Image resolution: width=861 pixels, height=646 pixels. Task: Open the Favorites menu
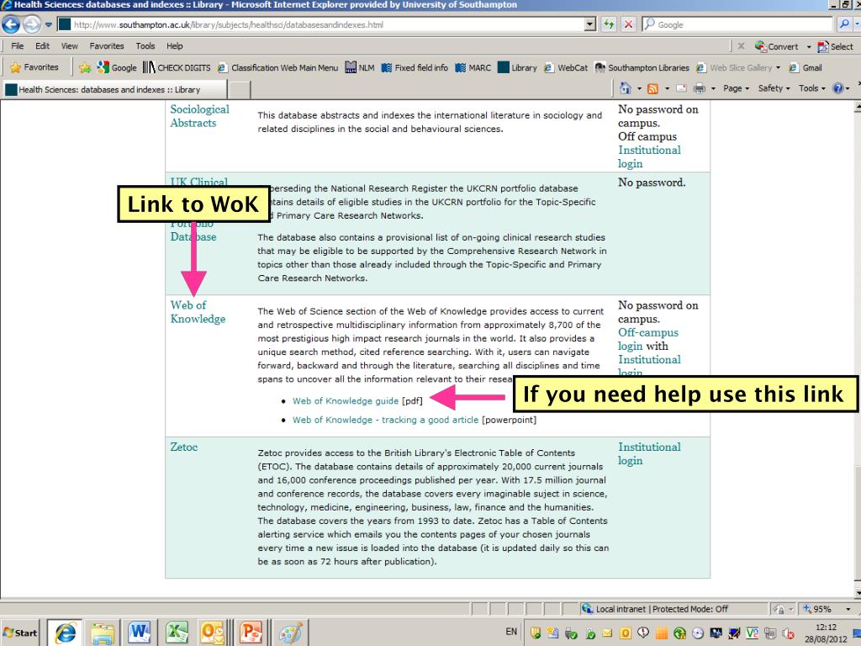(x=107, y=46)
